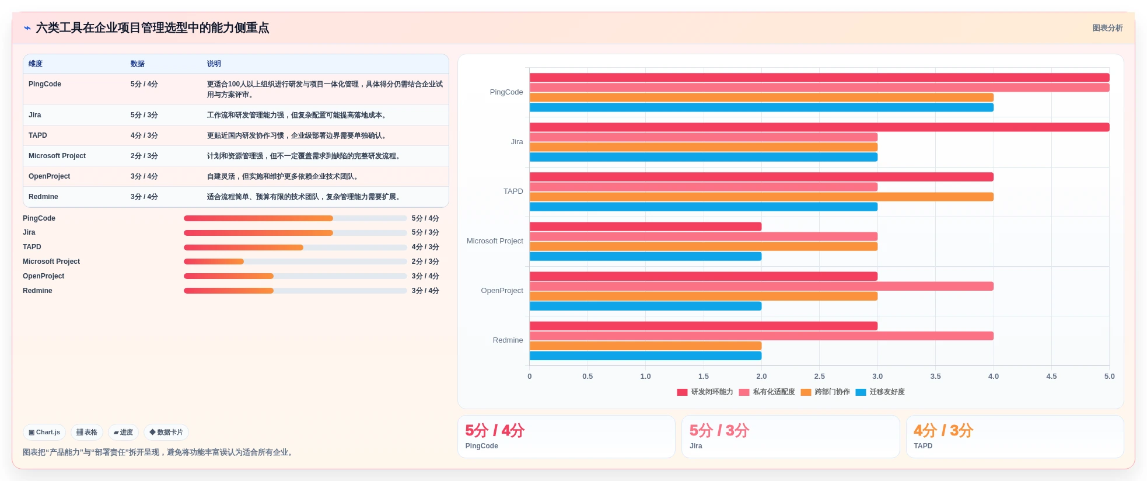Click the OpenProject description 自建灵活
The height and width of the screenshot is (481, 1147).
tap(284, 176)
